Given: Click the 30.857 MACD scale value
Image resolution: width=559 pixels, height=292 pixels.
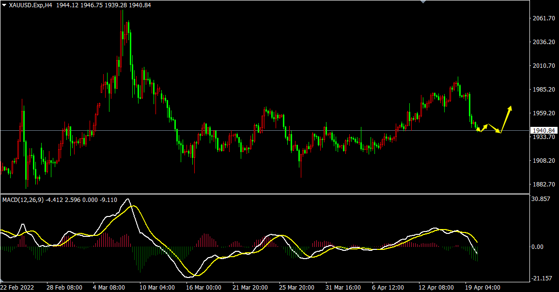Looking at the screenshot, I should click(x=541, y=199).
